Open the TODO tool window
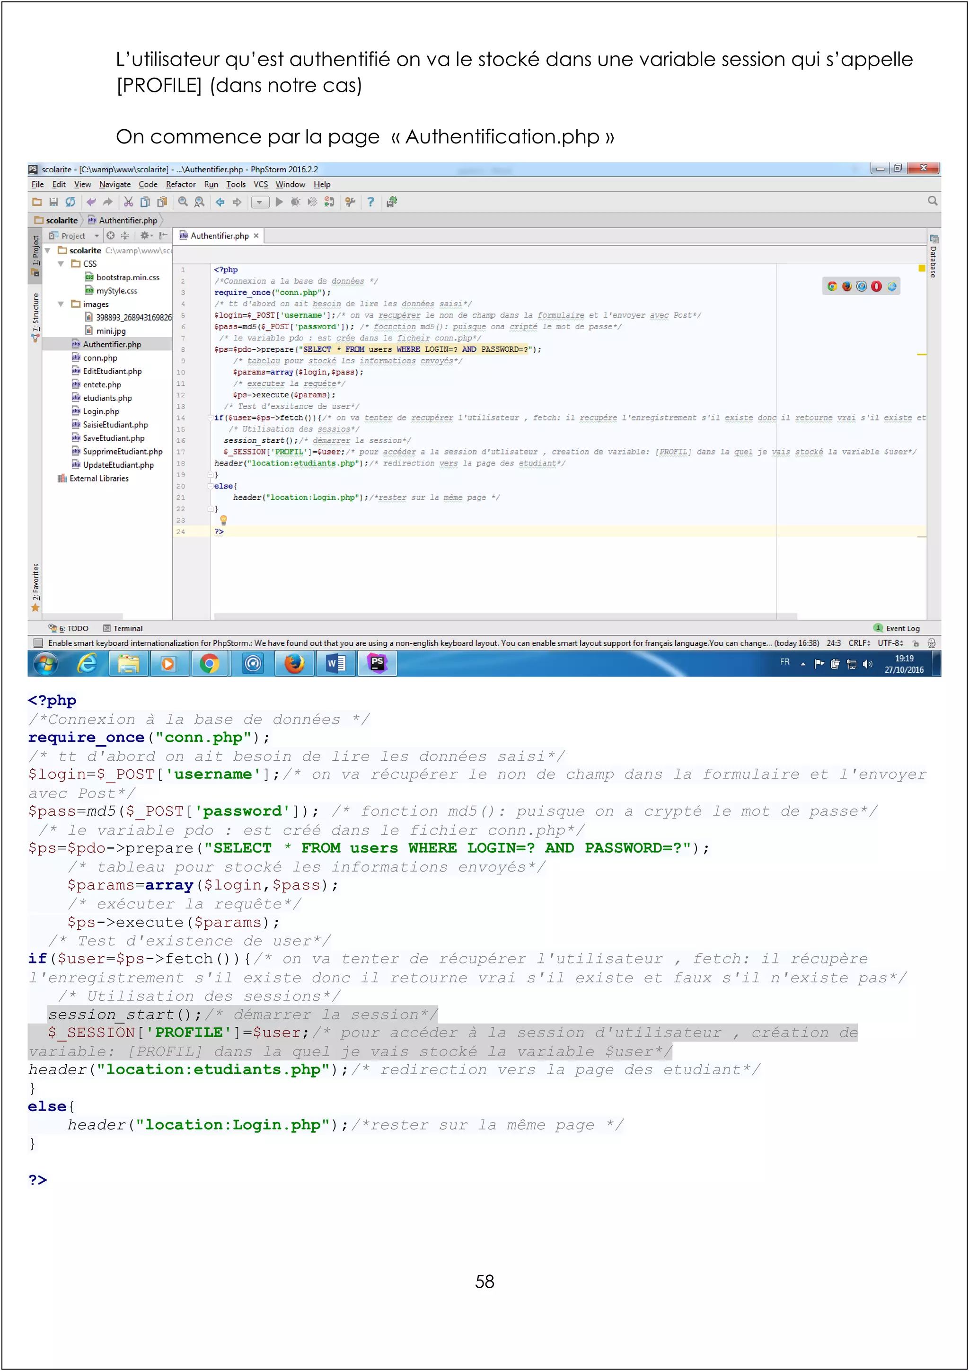This screenshot has width=969, height=1371. tap(69, 628)
